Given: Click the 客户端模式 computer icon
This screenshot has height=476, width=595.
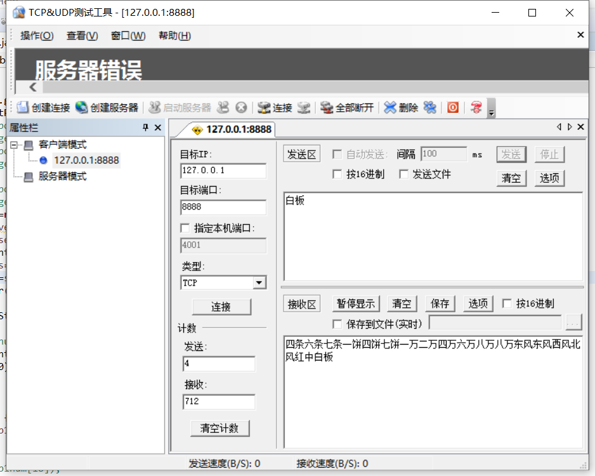Looking at the screenshot, I should point(29,145).
